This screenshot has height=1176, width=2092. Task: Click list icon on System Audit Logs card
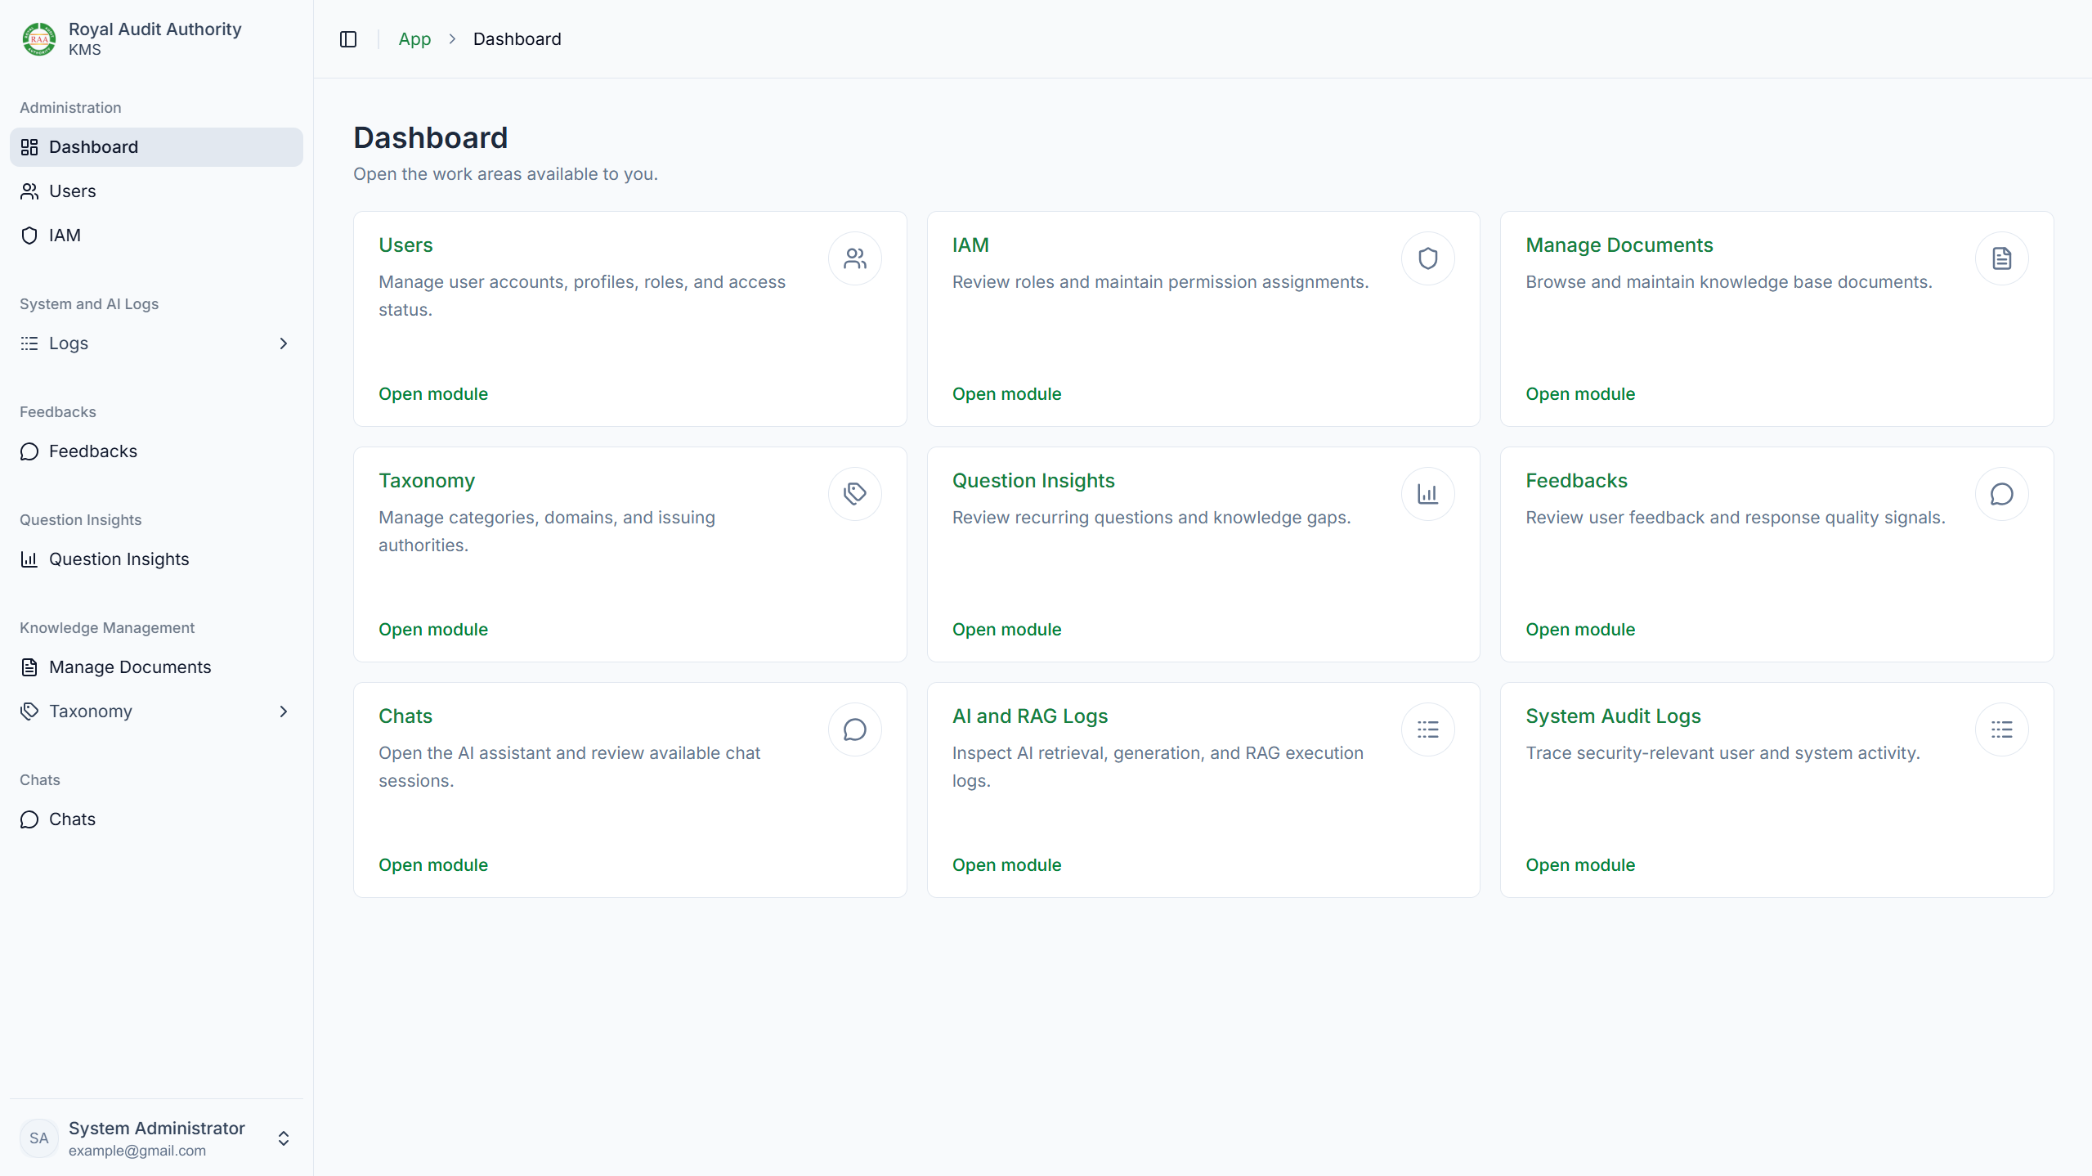2002,729
